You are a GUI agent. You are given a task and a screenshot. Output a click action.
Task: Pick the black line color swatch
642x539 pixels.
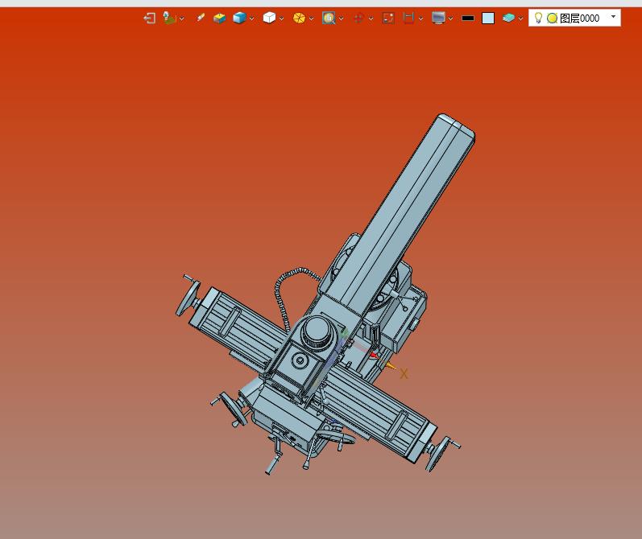(x=468, y=19)
